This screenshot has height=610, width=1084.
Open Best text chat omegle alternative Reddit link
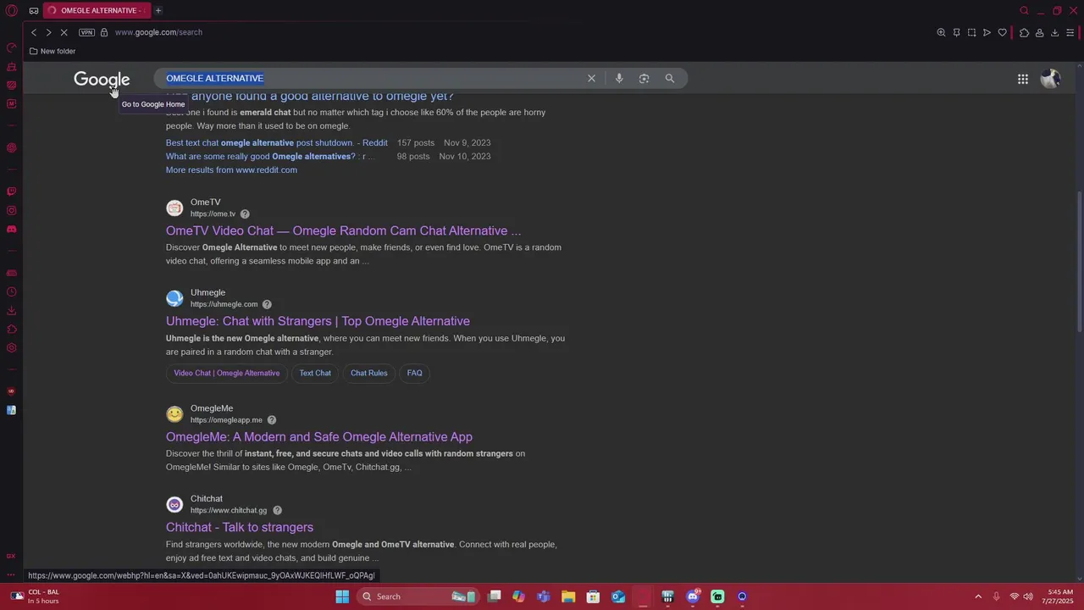click(x=277, y=142)
